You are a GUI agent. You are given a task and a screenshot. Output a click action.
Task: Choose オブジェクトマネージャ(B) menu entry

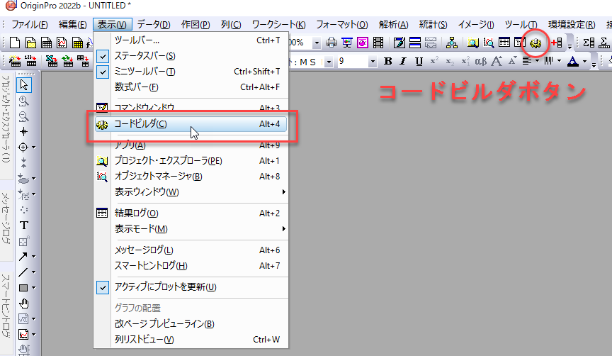click(191, 177)
